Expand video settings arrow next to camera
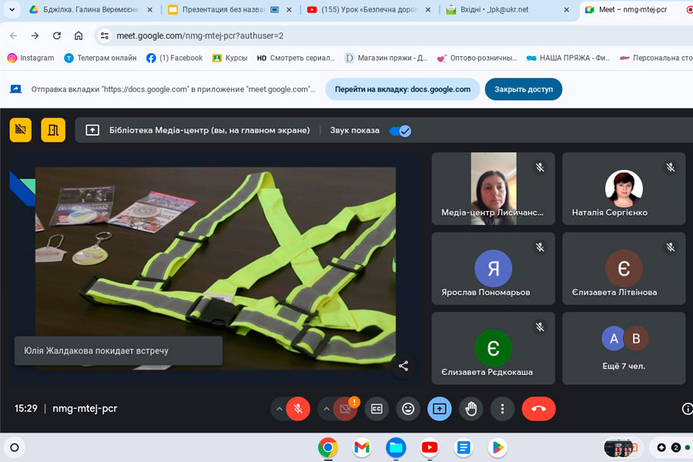Screen dimensions: 693x462 [x=326, y=409]
